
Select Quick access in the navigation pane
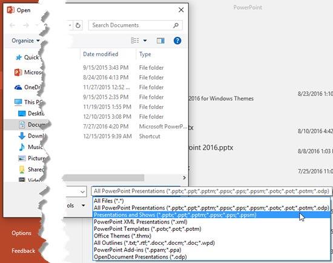pos(28,58)
